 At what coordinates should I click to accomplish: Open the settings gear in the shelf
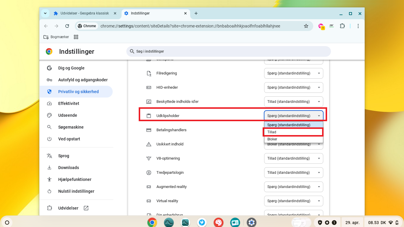point(251,222)
